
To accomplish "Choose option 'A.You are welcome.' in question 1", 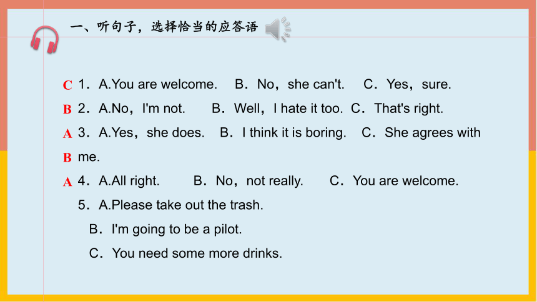I will [x=158, y=84].
